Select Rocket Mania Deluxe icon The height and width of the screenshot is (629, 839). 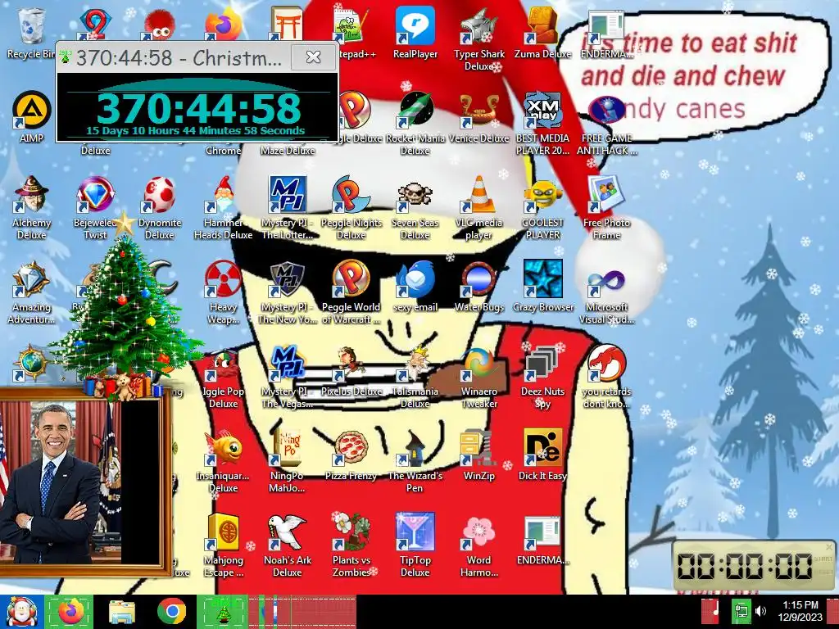(415, 122)
